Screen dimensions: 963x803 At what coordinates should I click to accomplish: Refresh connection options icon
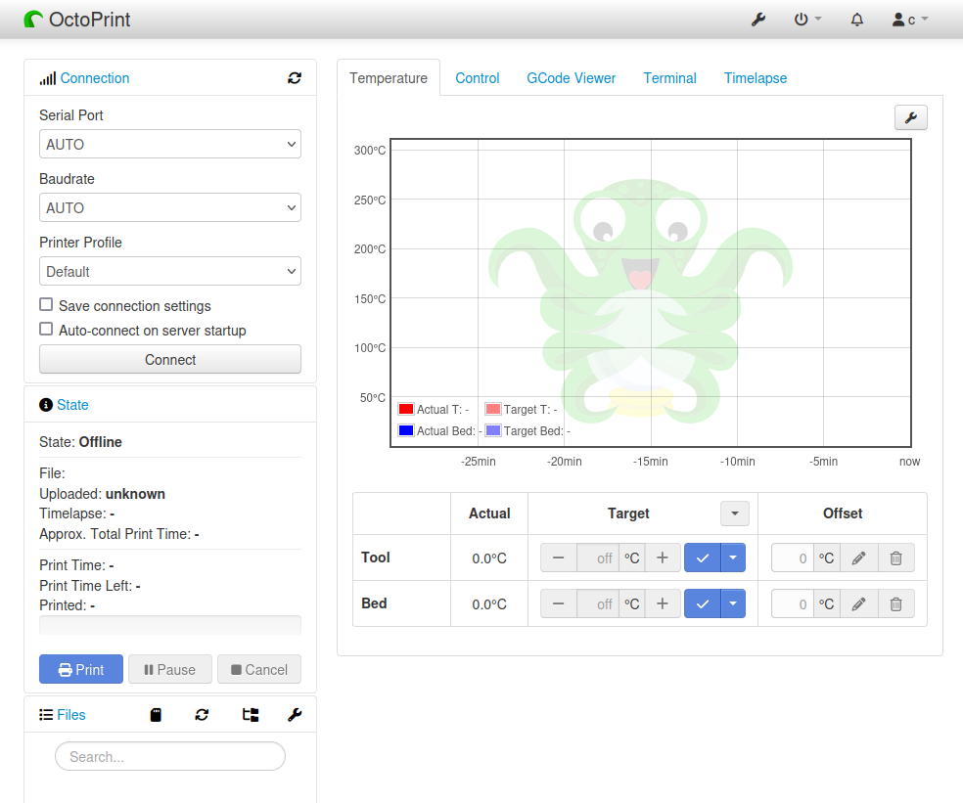click(295, 78)
